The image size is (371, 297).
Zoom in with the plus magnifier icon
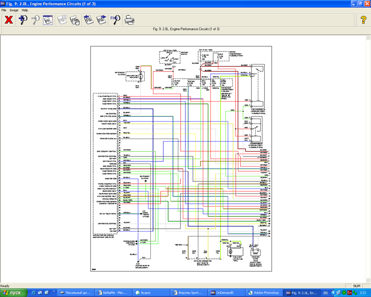[23, 19]
